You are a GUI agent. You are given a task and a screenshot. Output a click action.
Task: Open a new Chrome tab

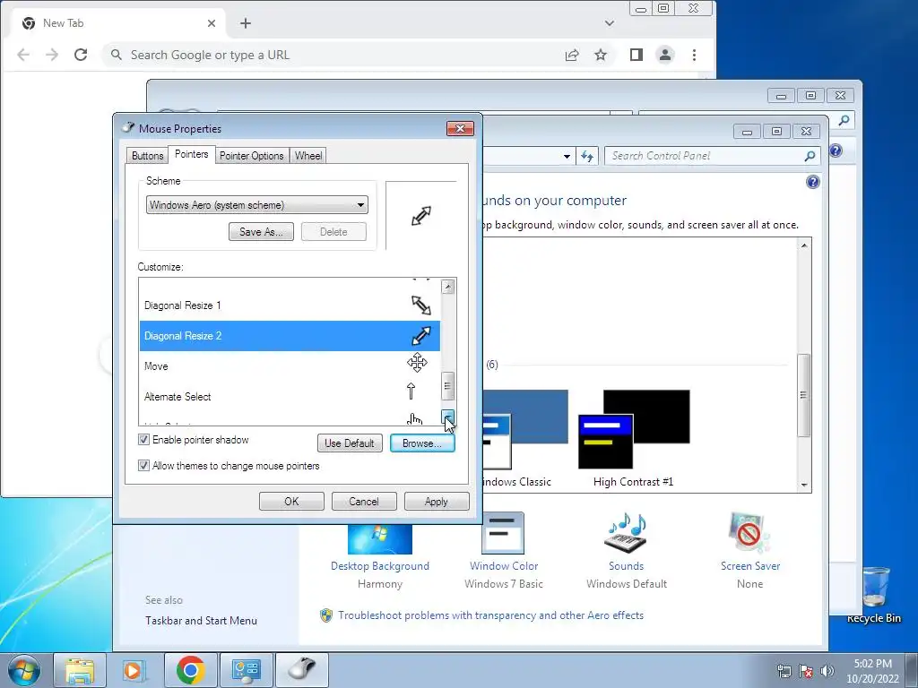coord(246,22)
